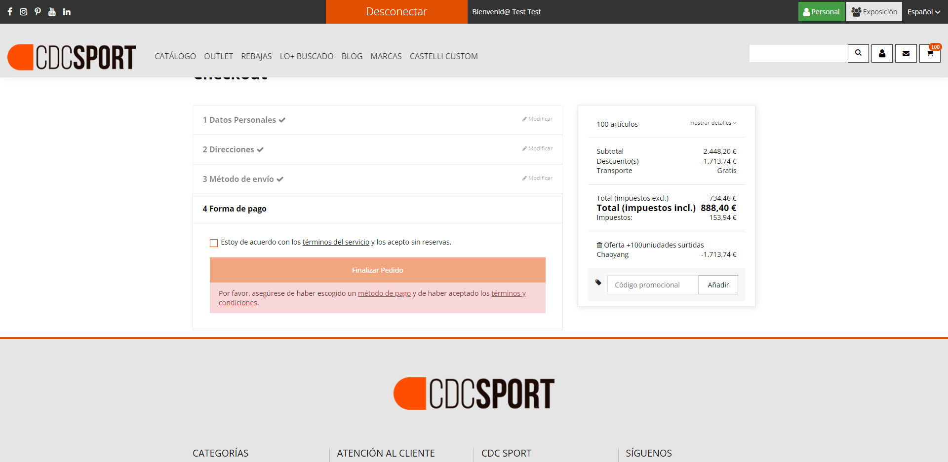Visit the BLOG page

[x=352, y=56]
